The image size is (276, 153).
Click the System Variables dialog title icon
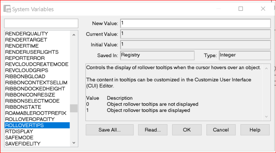point(8,9)
